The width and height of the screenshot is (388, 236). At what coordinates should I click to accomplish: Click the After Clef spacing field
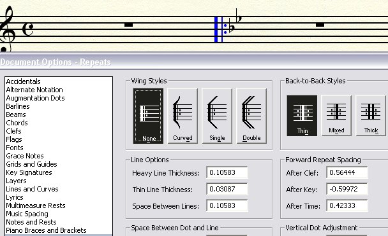pos(347,172)
